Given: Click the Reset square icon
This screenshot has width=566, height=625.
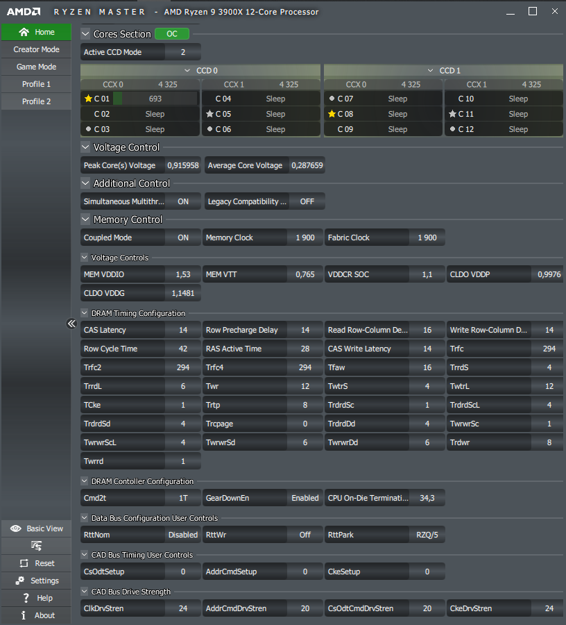Looking at the screenshot, I should (x=24, y=563).
